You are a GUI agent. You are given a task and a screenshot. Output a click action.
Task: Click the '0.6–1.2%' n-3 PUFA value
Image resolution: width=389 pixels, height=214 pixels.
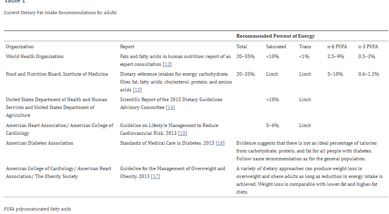point(369,74)
